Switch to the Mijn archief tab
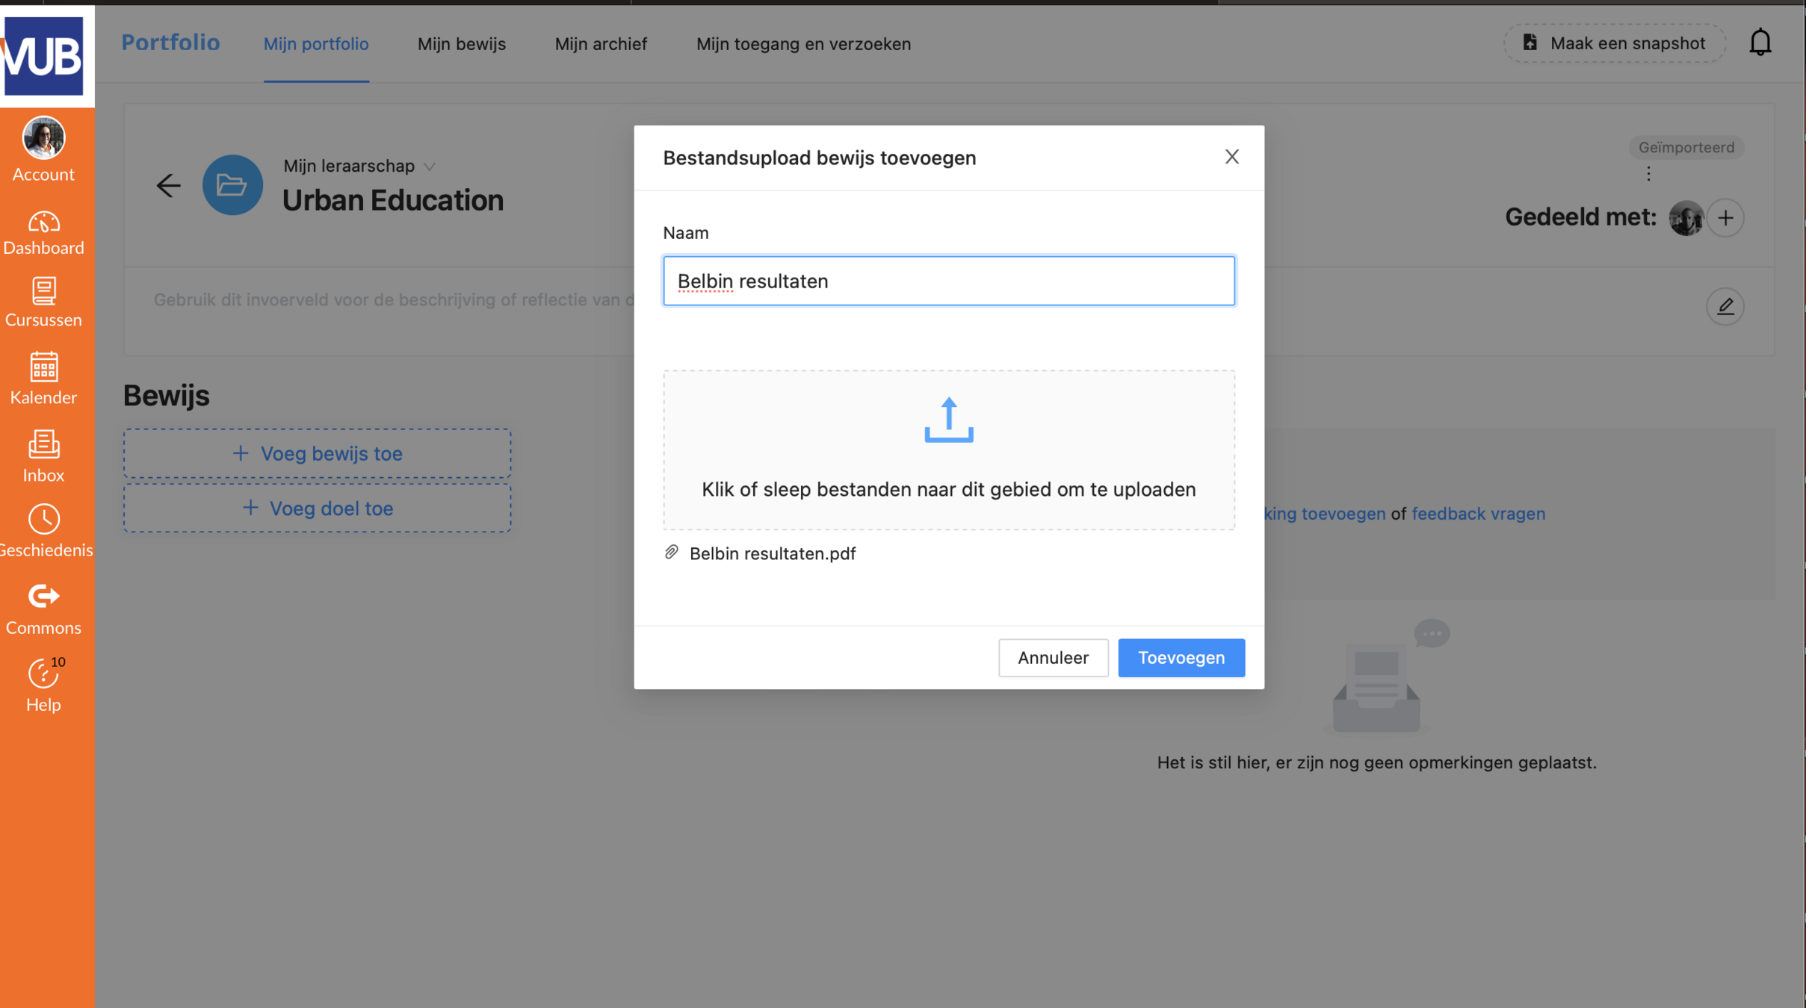The image size is (1806, 1008). [x=600, y=43]
